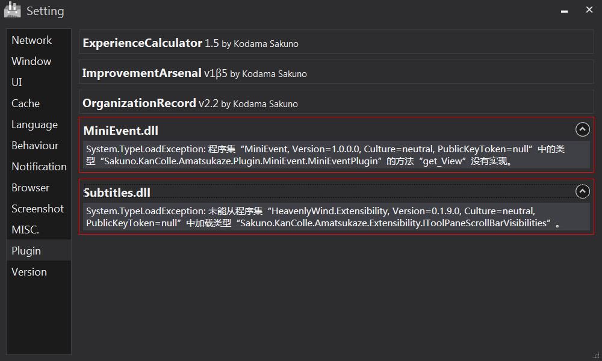Select the ImprovementArsenal plugin entry

point(337,72)
